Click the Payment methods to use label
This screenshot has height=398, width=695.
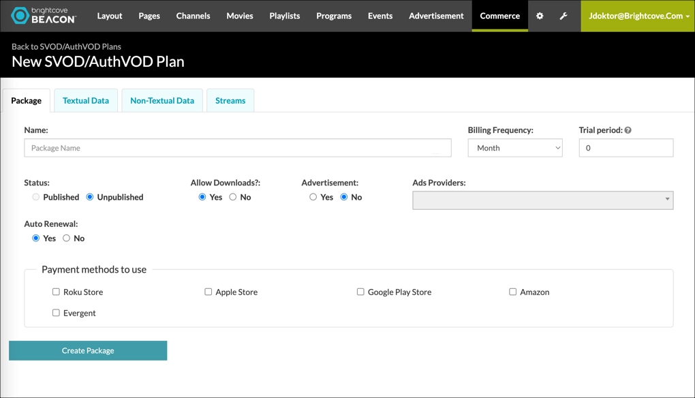click(94, 269)
